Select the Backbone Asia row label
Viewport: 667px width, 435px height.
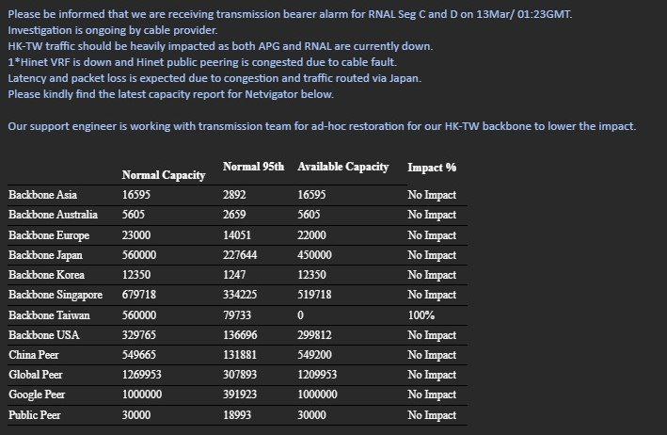[x=43, y=195]
